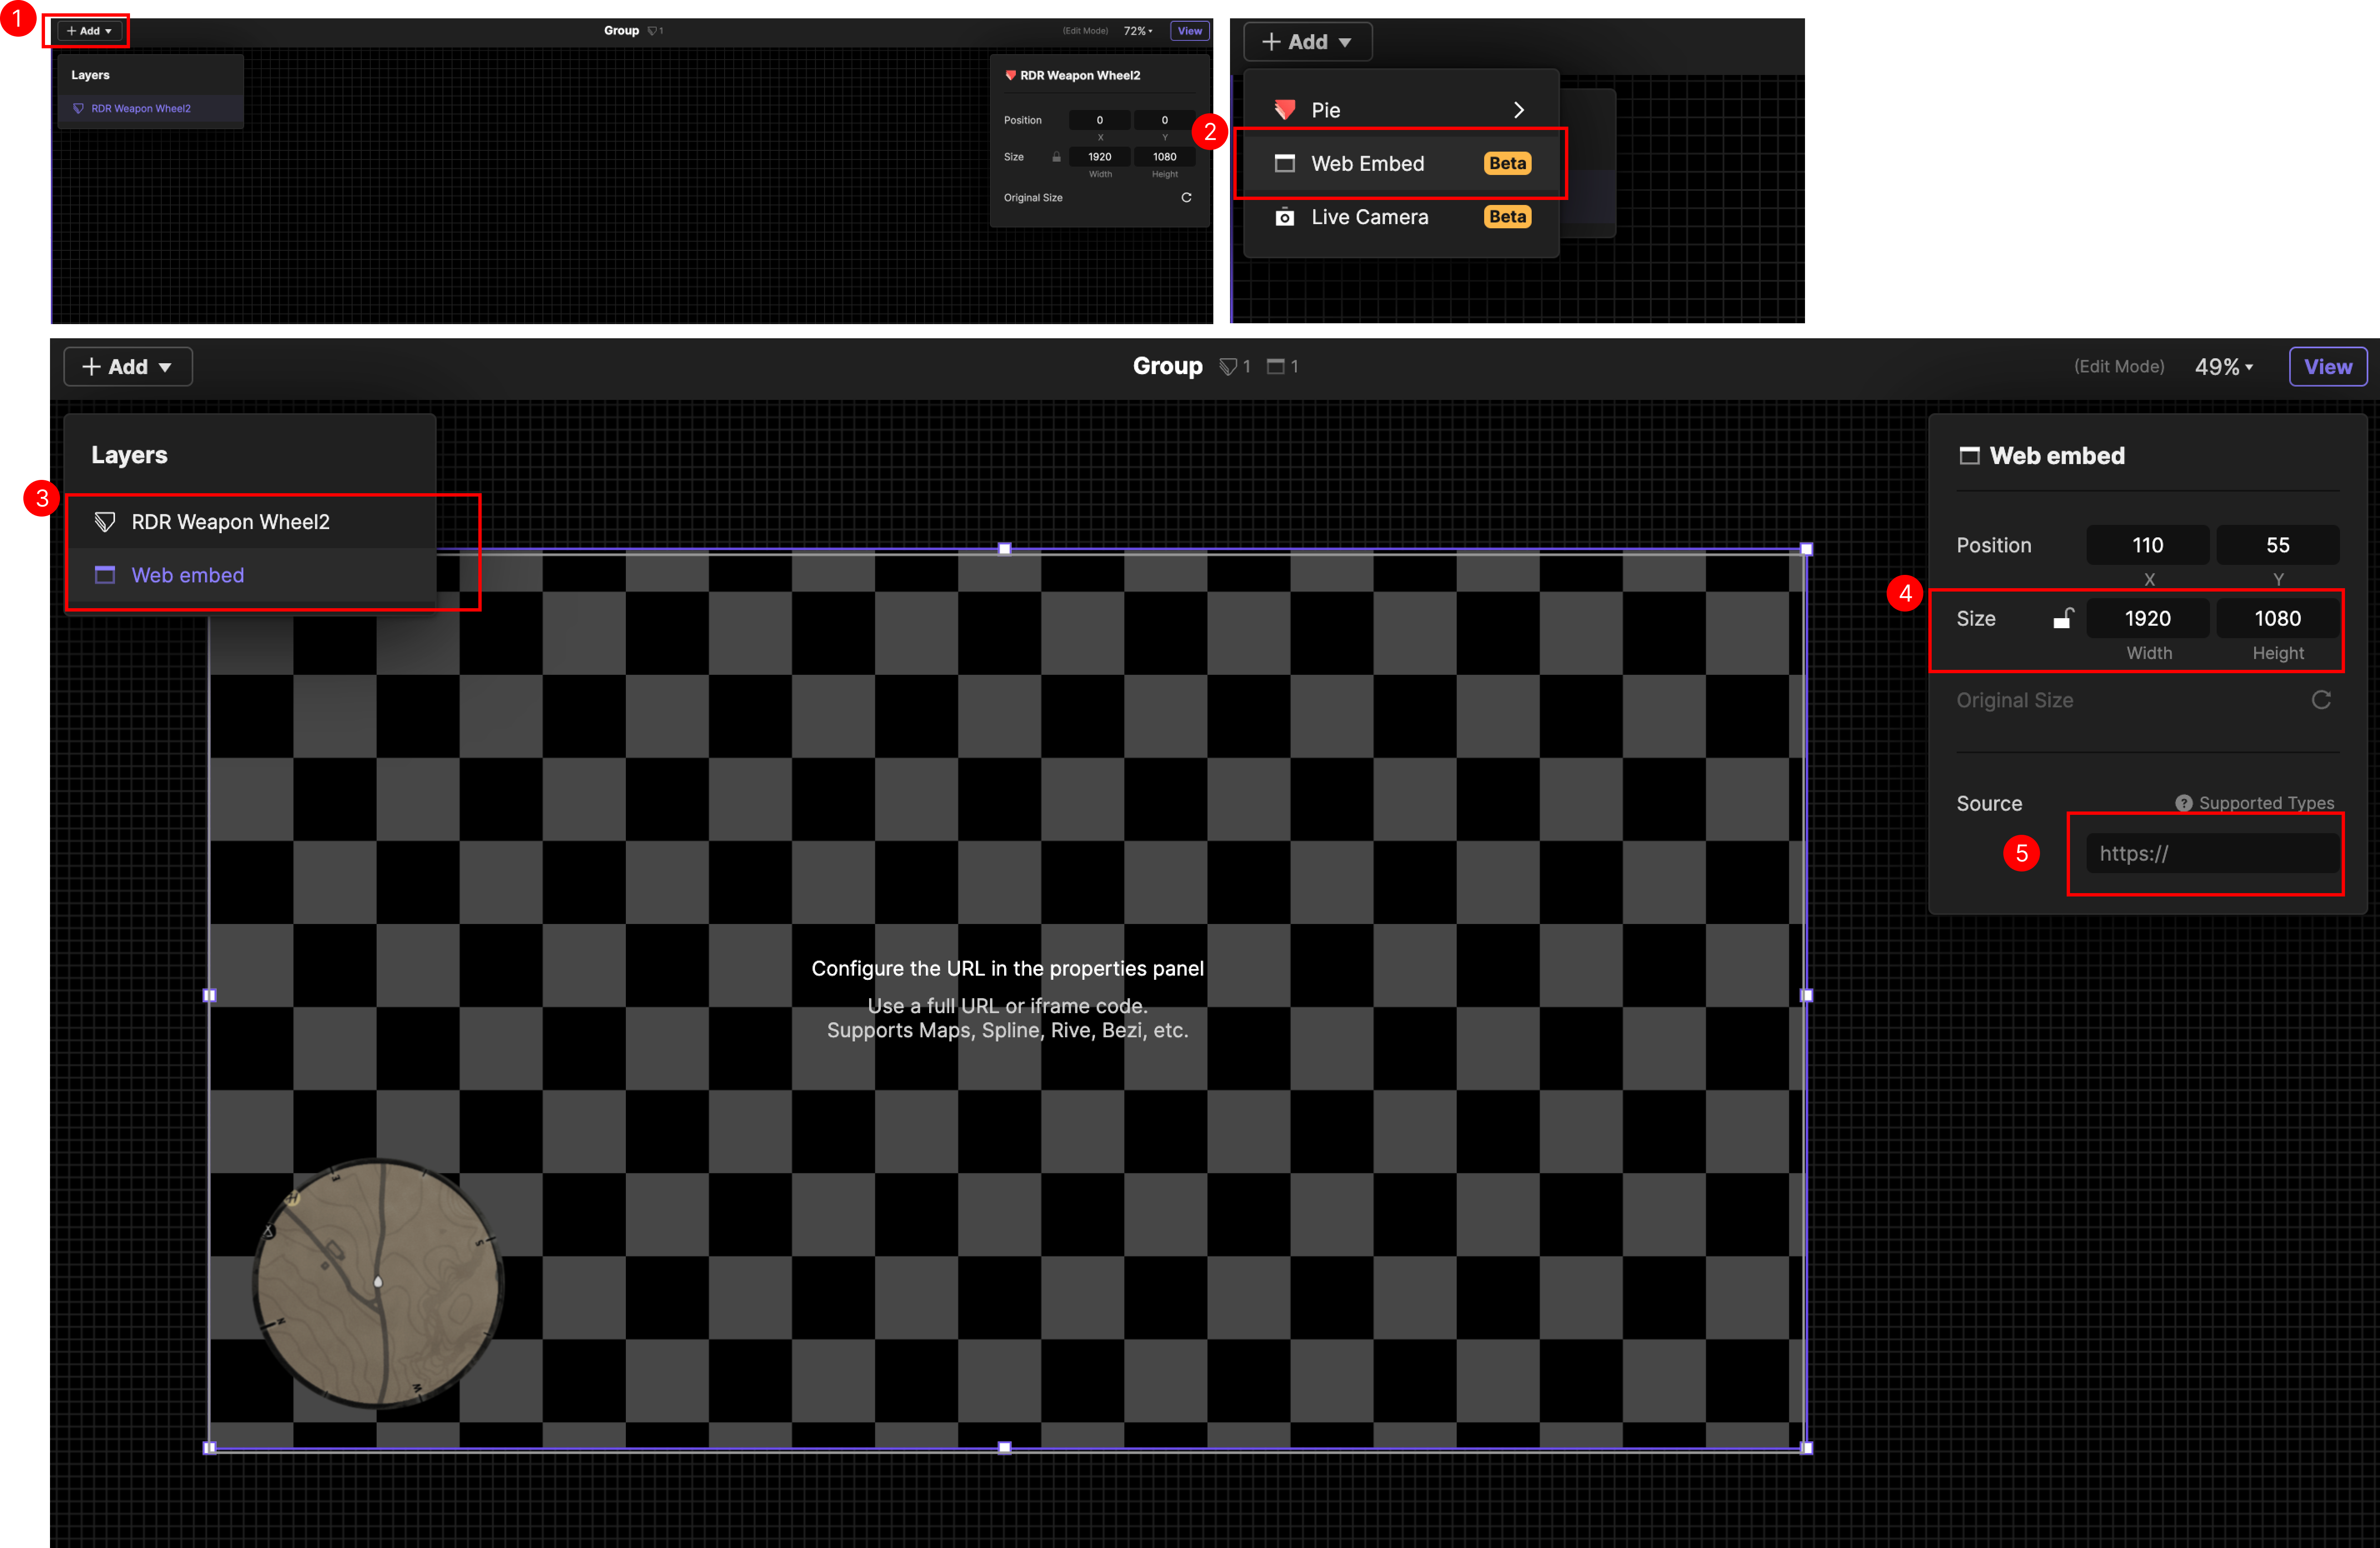
Task: Click the web embed count icon next to the large Group title
Action: pos(1275,366)
